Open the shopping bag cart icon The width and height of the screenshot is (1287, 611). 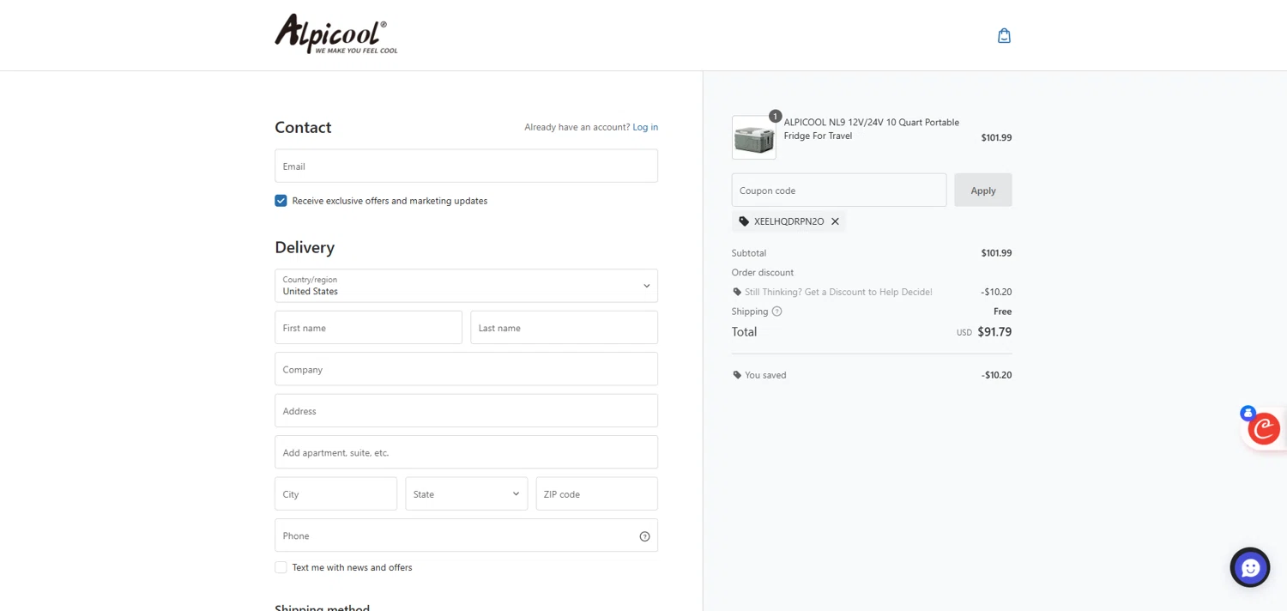pos(1004,35)
